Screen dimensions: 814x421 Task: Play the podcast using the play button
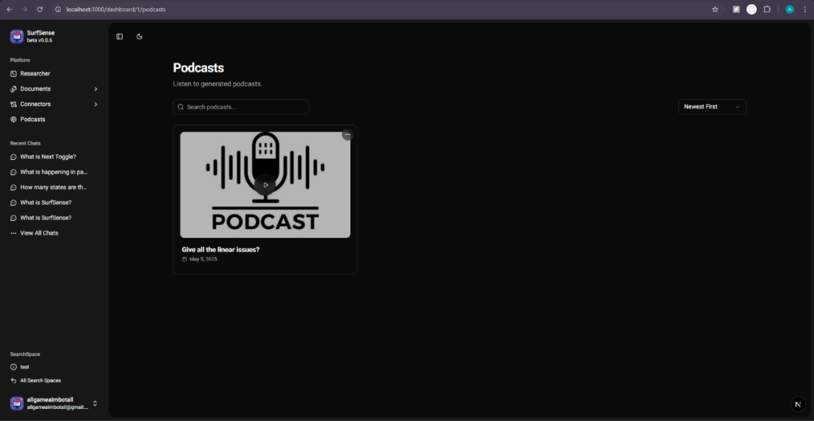pyautogui.click(x=265, y=185)
